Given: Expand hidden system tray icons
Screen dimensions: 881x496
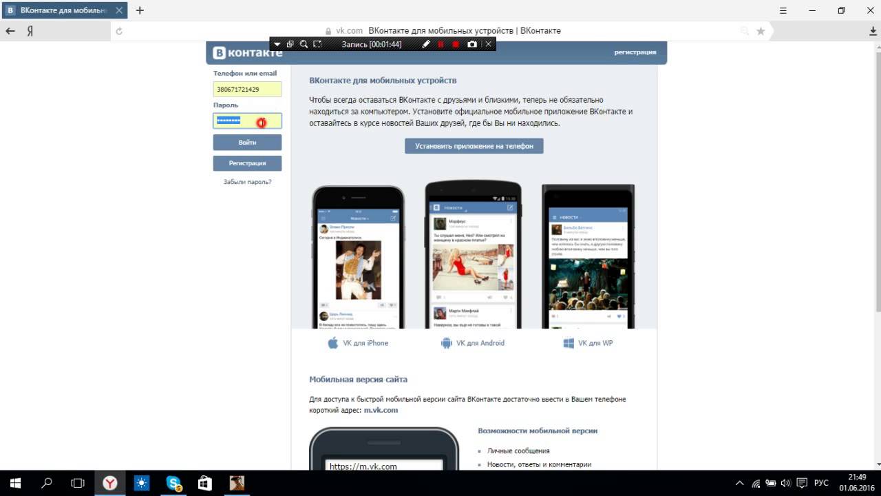Looking at the screenshot, I should (x=740, y=484).
